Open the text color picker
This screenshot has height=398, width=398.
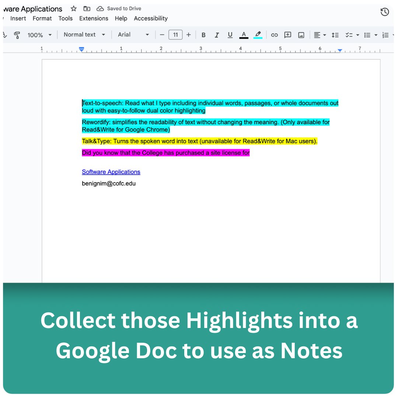(244, 35)
